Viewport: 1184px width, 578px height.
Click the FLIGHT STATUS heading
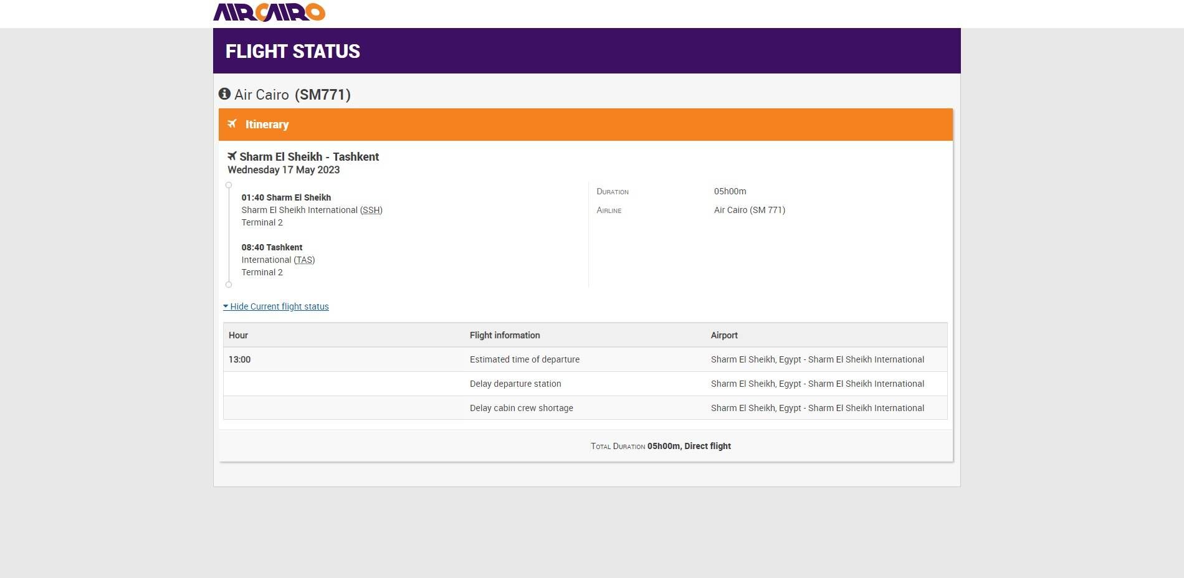pyautogui.click(x=293, y=51)
